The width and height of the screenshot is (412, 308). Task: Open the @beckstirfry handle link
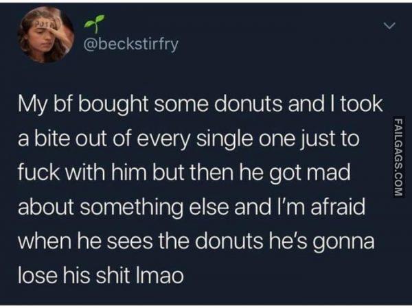131,45
